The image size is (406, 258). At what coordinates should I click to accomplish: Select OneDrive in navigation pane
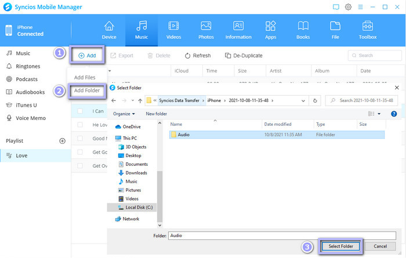point(128,127)
